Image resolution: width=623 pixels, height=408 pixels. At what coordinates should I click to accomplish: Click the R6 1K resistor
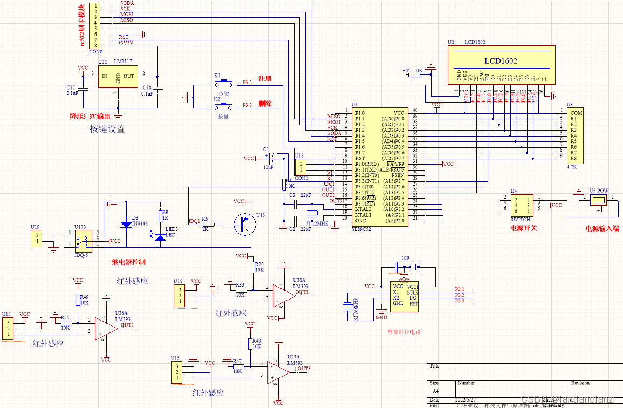click(209, 225)
